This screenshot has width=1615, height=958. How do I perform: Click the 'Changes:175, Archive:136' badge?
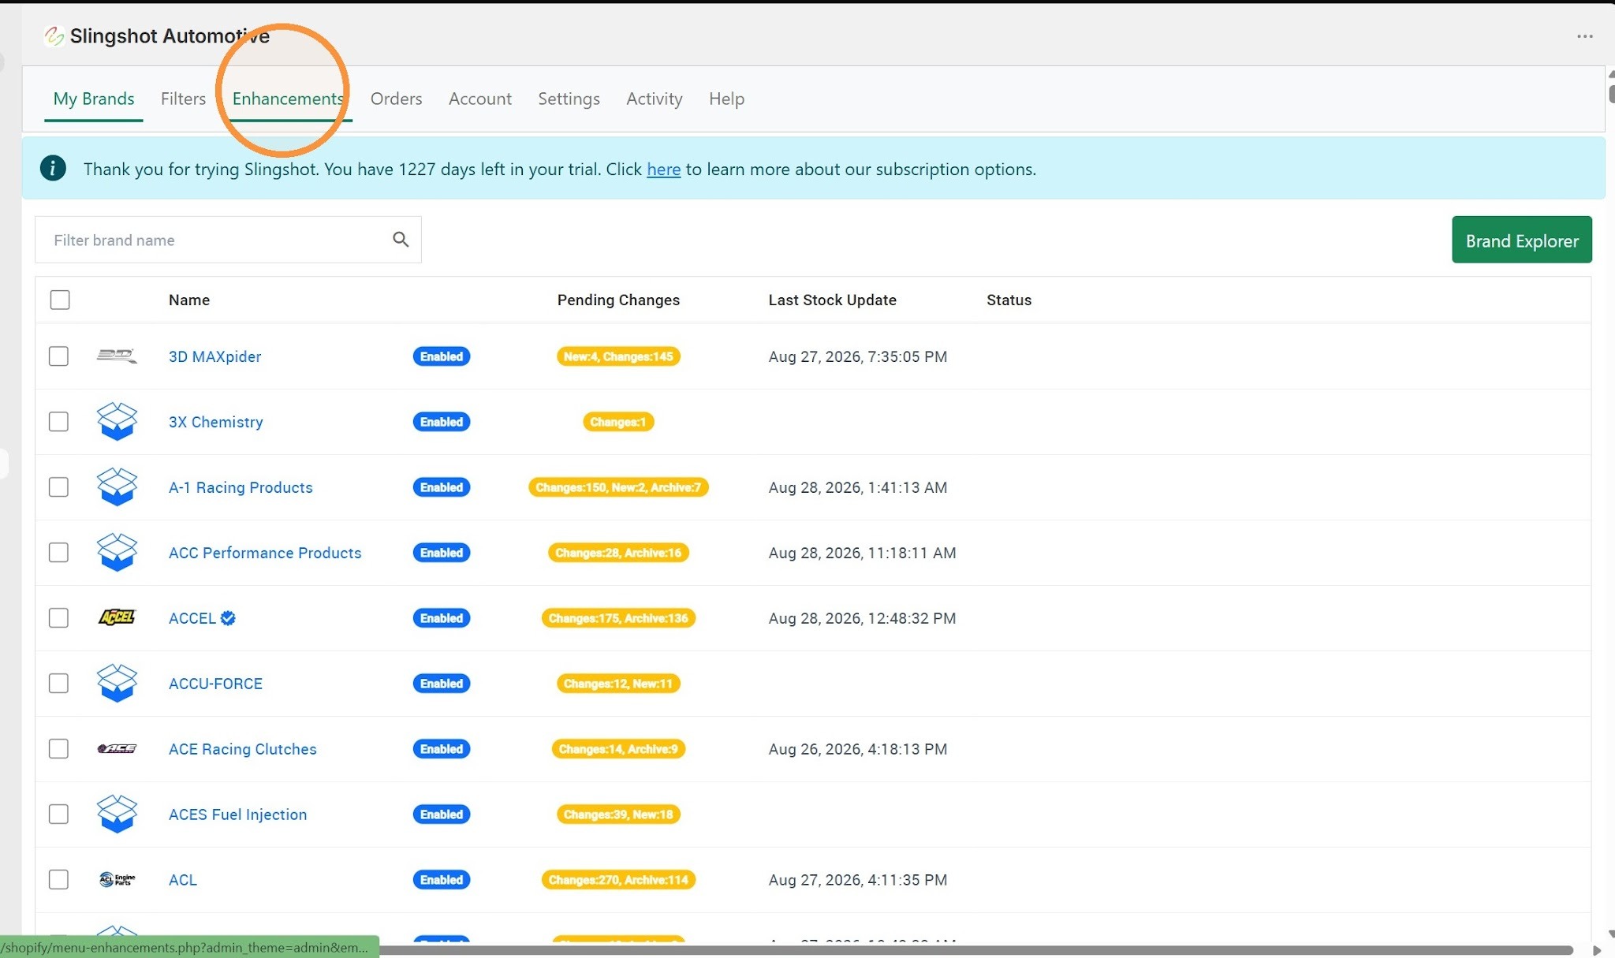coord(618,618)
